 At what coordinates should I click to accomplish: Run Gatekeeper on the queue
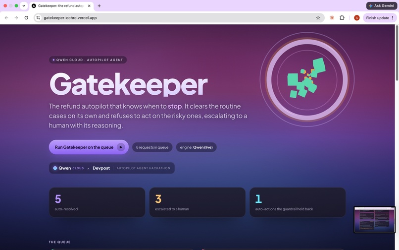click(x=89, y=147)
